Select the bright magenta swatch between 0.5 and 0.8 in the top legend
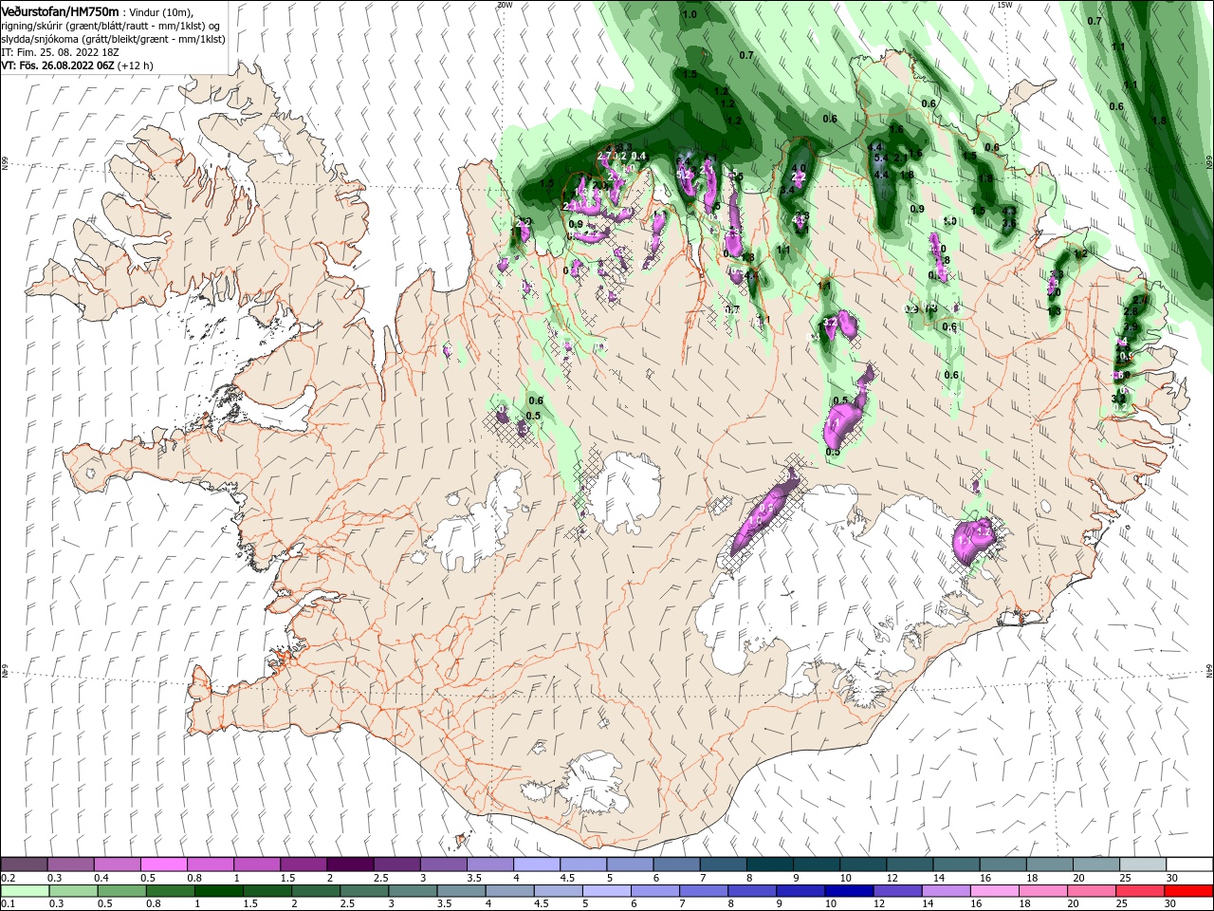This screenshot has width=1214, height=911. click(x=163, y=865)
